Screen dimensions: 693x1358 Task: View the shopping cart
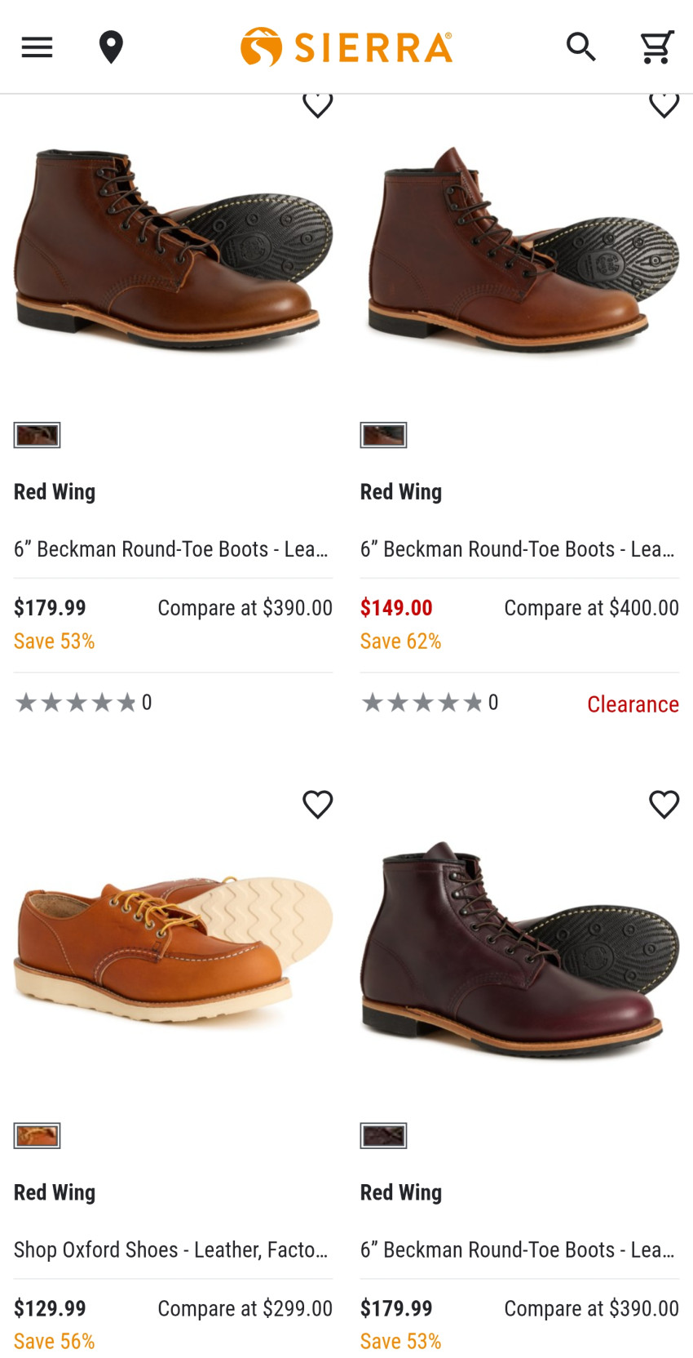click(656, 47)
